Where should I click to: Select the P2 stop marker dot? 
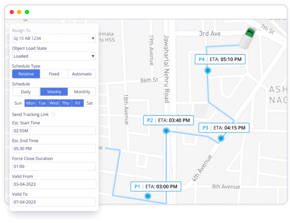click(x=166, y=131)
